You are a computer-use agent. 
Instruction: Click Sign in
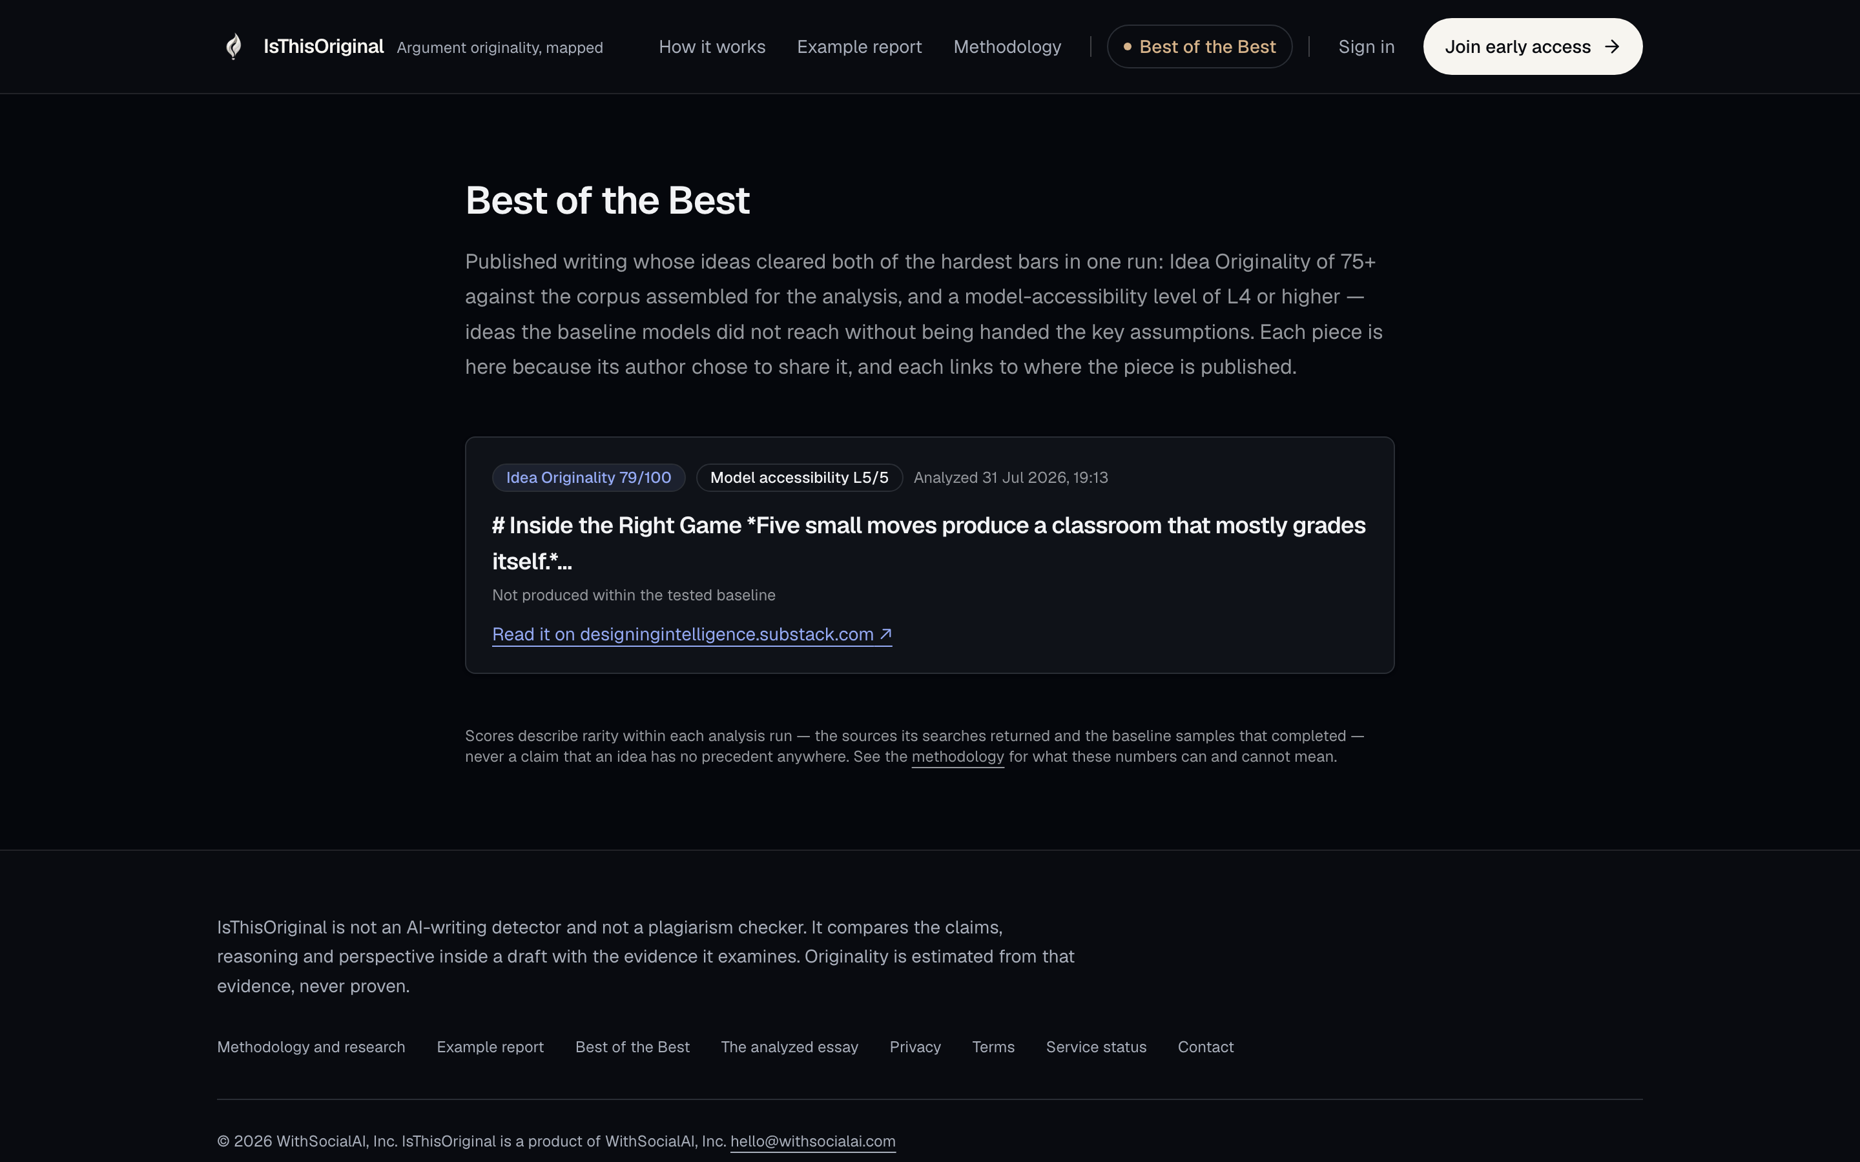point(1366,47)
